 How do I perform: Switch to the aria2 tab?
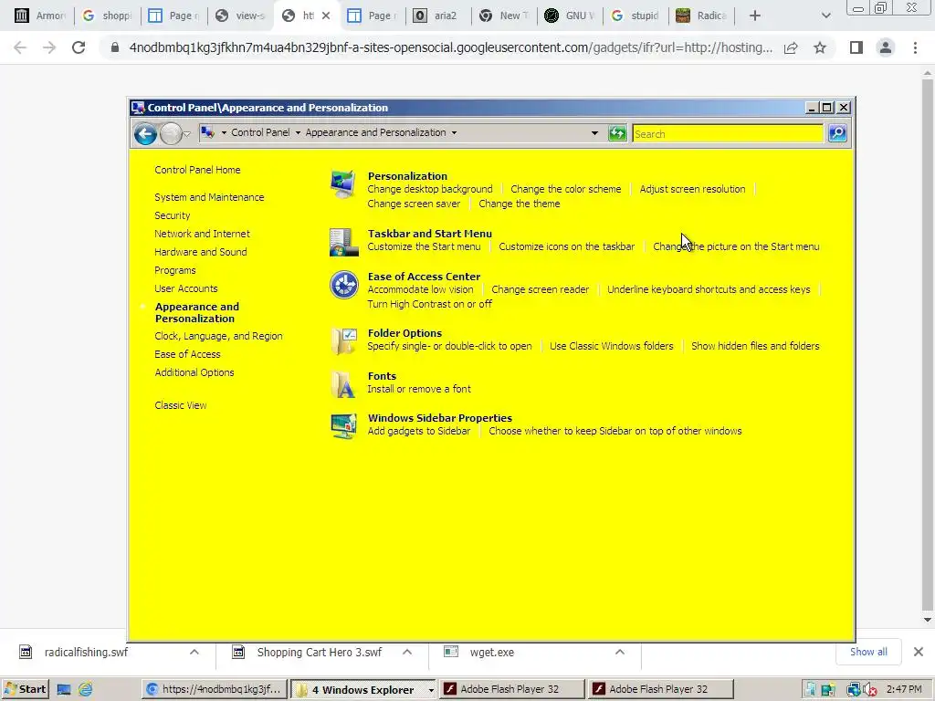tap(437, 16)
